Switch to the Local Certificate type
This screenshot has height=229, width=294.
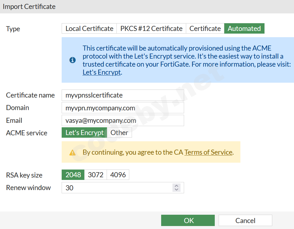pos(89,28)
